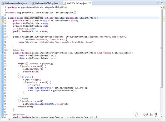Screen dimensions: 166x122
Task: Click the horizontal scrollbar right arrow
Action: click(158, 120)
